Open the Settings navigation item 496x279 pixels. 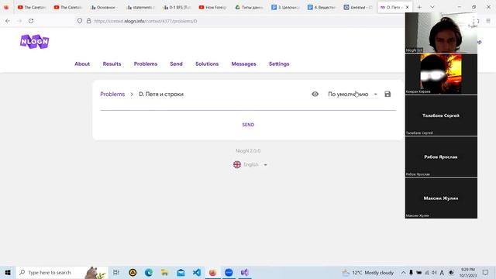tap(279, 64)
